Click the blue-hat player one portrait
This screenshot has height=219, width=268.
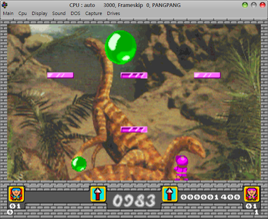tap(17, 194)
